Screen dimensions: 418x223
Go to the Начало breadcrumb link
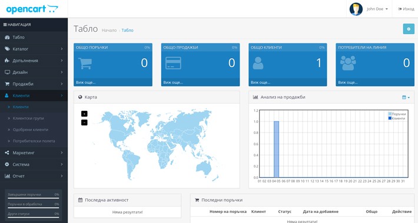tap(109, 31)
